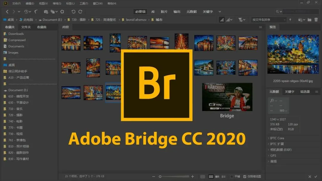Open the refine/batch stack dropdown

[54, 12]
